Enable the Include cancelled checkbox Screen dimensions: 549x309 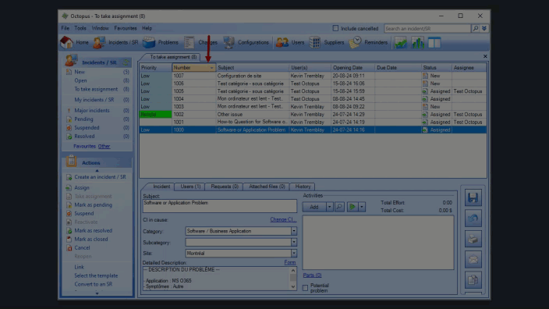pos(335,28)
